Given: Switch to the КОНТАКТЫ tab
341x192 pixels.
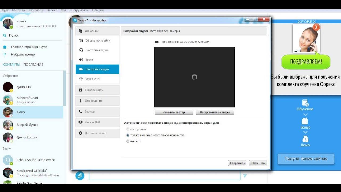Looking at the screenshot, I should tap(11, 65).
